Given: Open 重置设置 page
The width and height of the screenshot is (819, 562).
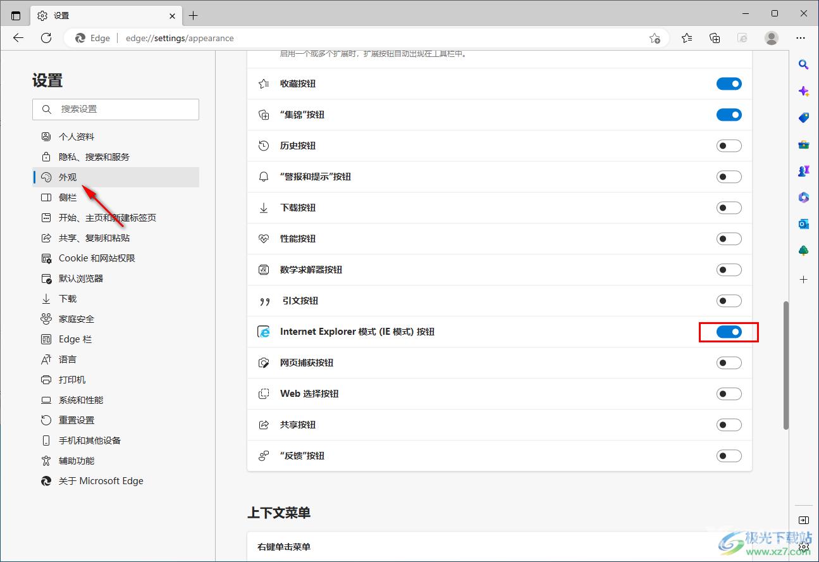Looking at the screenshot, I should (x=116, y=420).
